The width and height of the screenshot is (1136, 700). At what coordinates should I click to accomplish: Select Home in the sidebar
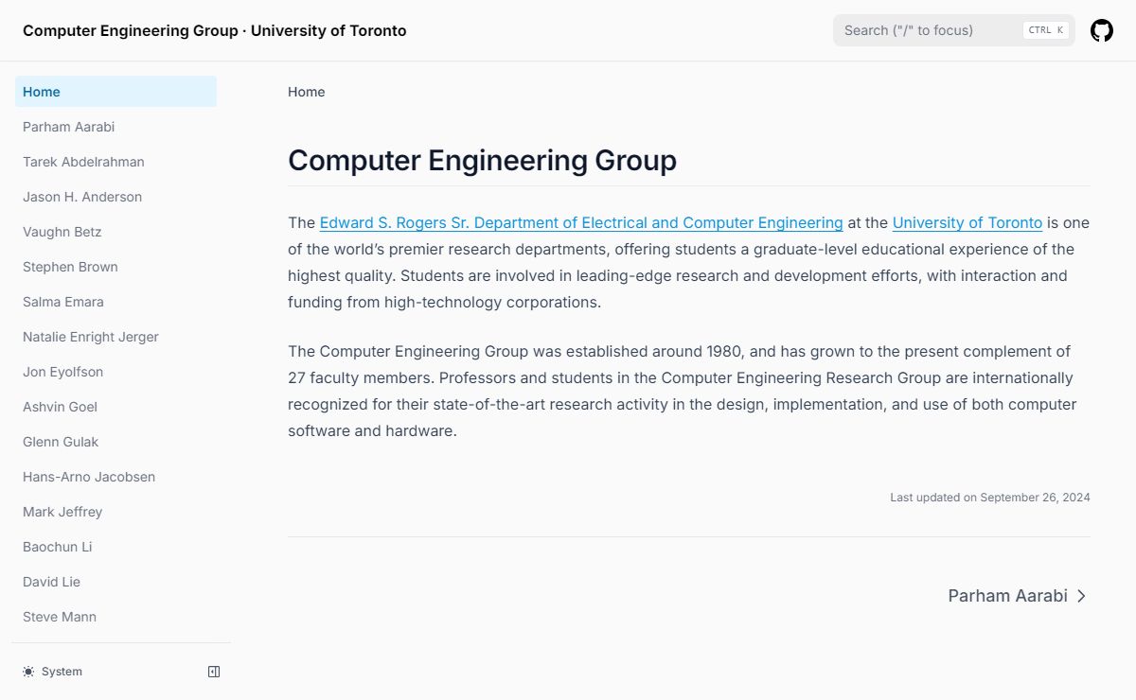click(x=115, y=92)
